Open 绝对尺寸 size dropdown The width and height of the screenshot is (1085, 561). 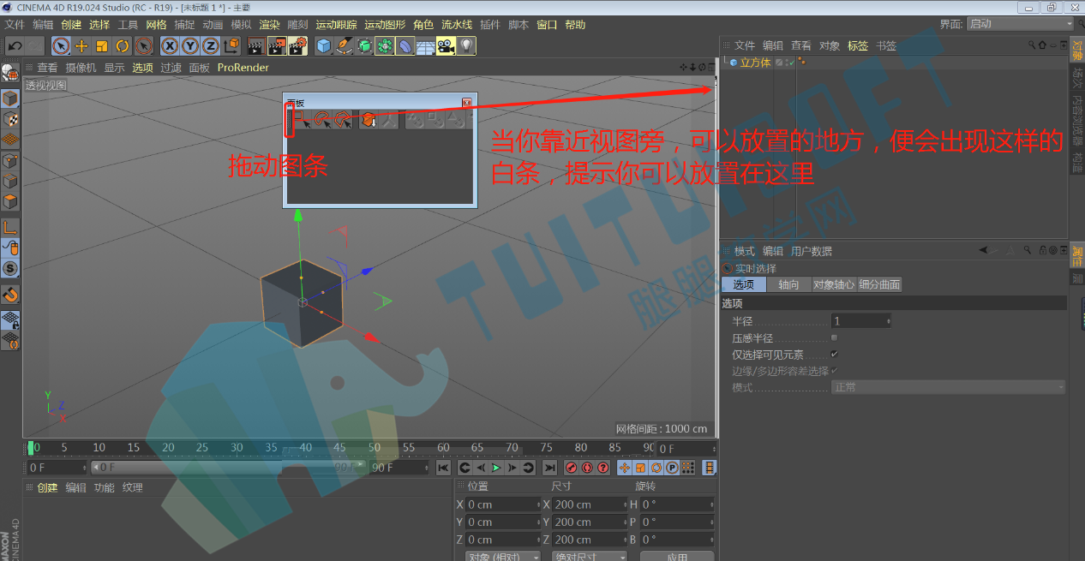(x=590, y=557)
